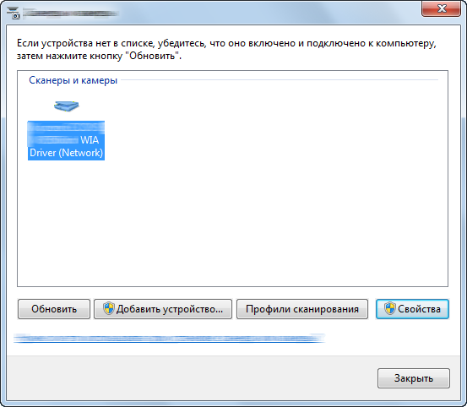Open Свойства of the selected scanner
Screen dimensions: 467x407
412,309
